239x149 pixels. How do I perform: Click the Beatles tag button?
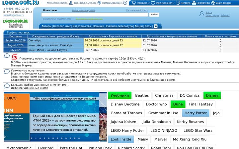click(142, 95)
